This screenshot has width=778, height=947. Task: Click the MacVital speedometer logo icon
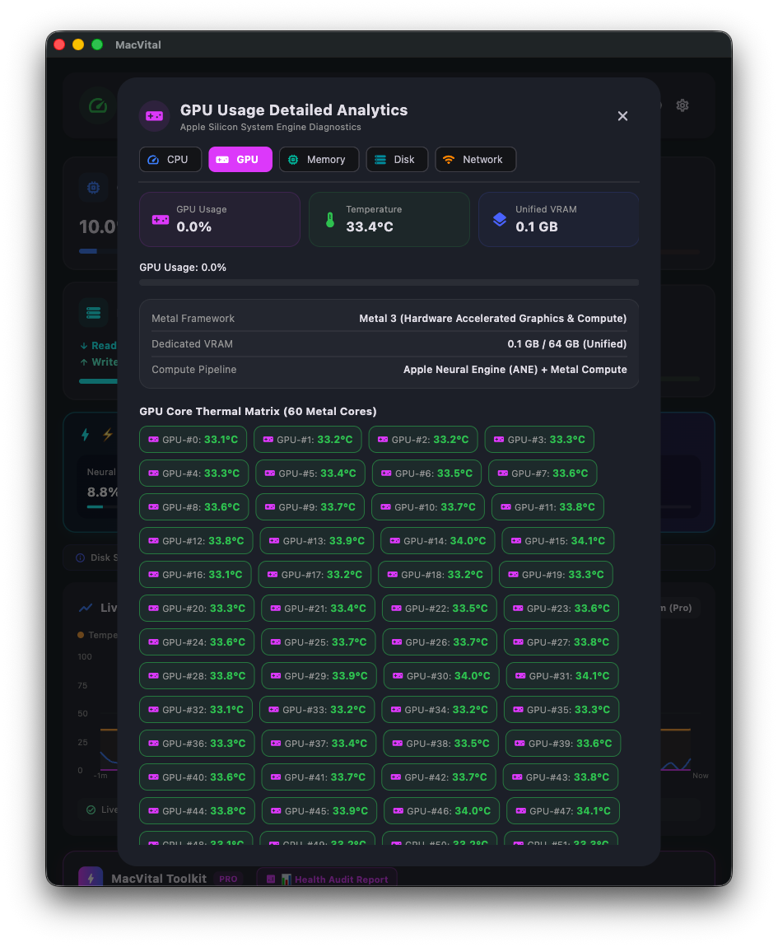tap(98, 106)
